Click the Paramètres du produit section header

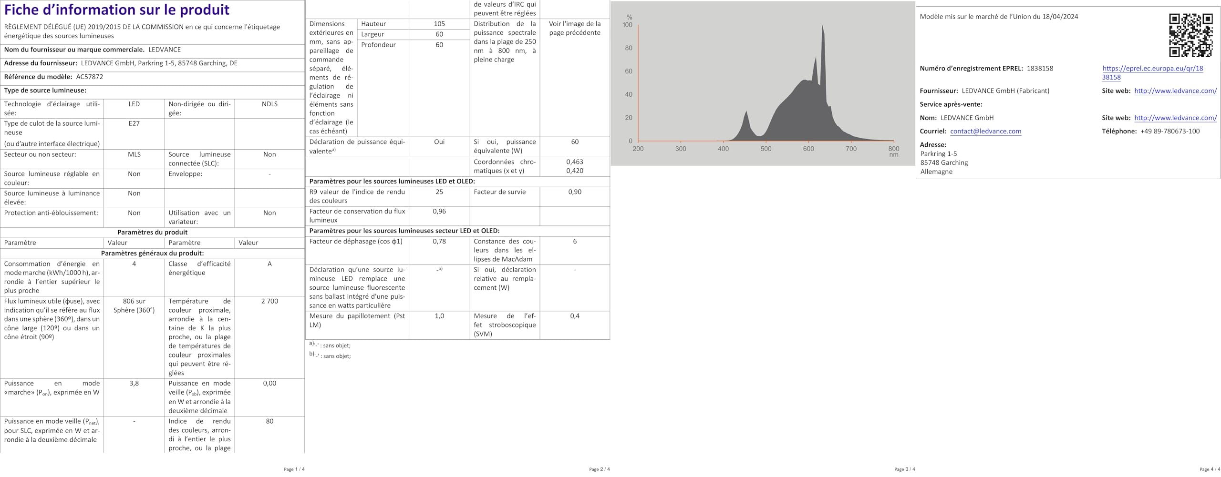pyautogui.click(x=152, y=232)
